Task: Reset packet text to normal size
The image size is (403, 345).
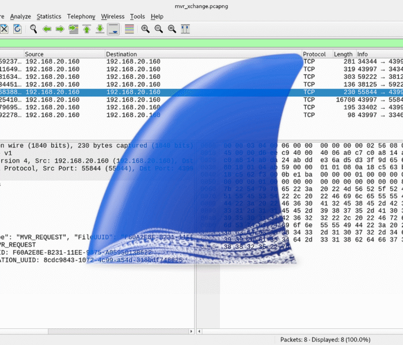Action: pos(172,29)
